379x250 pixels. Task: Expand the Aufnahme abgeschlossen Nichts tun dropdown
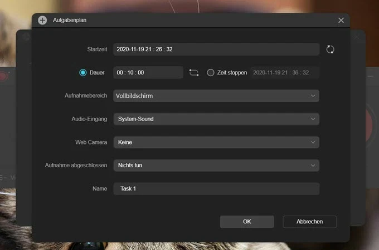click(x=216, y=166)
